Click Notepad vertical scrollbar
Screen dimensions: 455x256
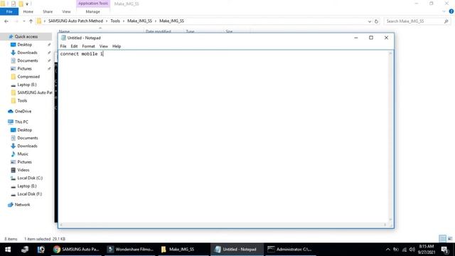[x=390, y=137]
